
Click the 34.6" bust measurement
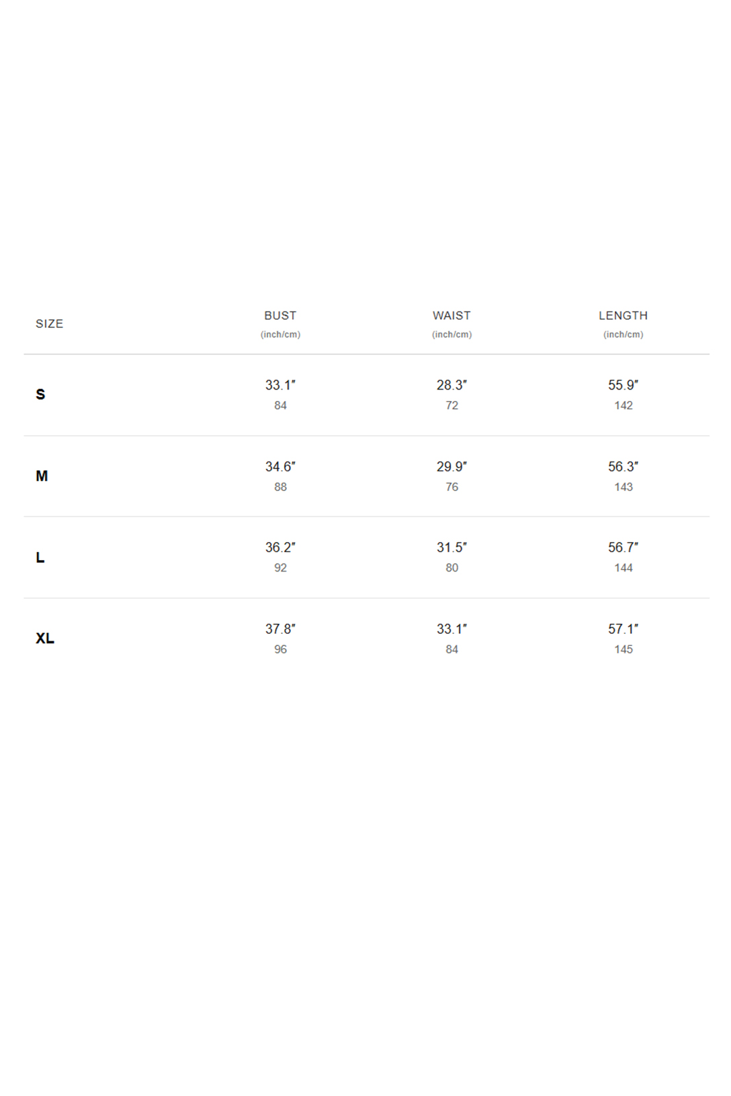point(280,466)
